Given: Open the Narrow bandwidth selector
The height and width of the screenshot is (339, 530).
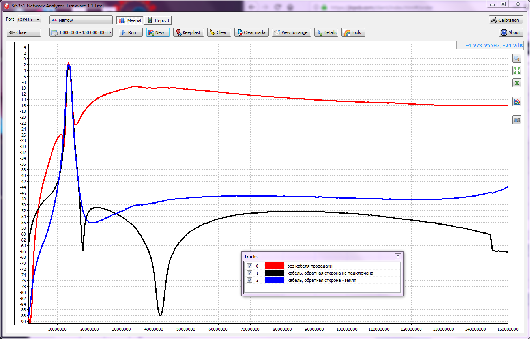Looking at the screenshot, I should tap(81, 20).
